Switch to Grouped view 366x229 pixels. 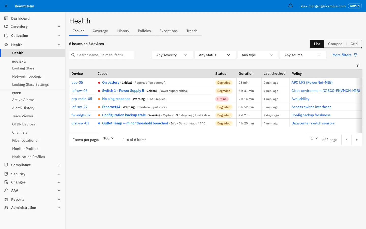click(335, 44)
